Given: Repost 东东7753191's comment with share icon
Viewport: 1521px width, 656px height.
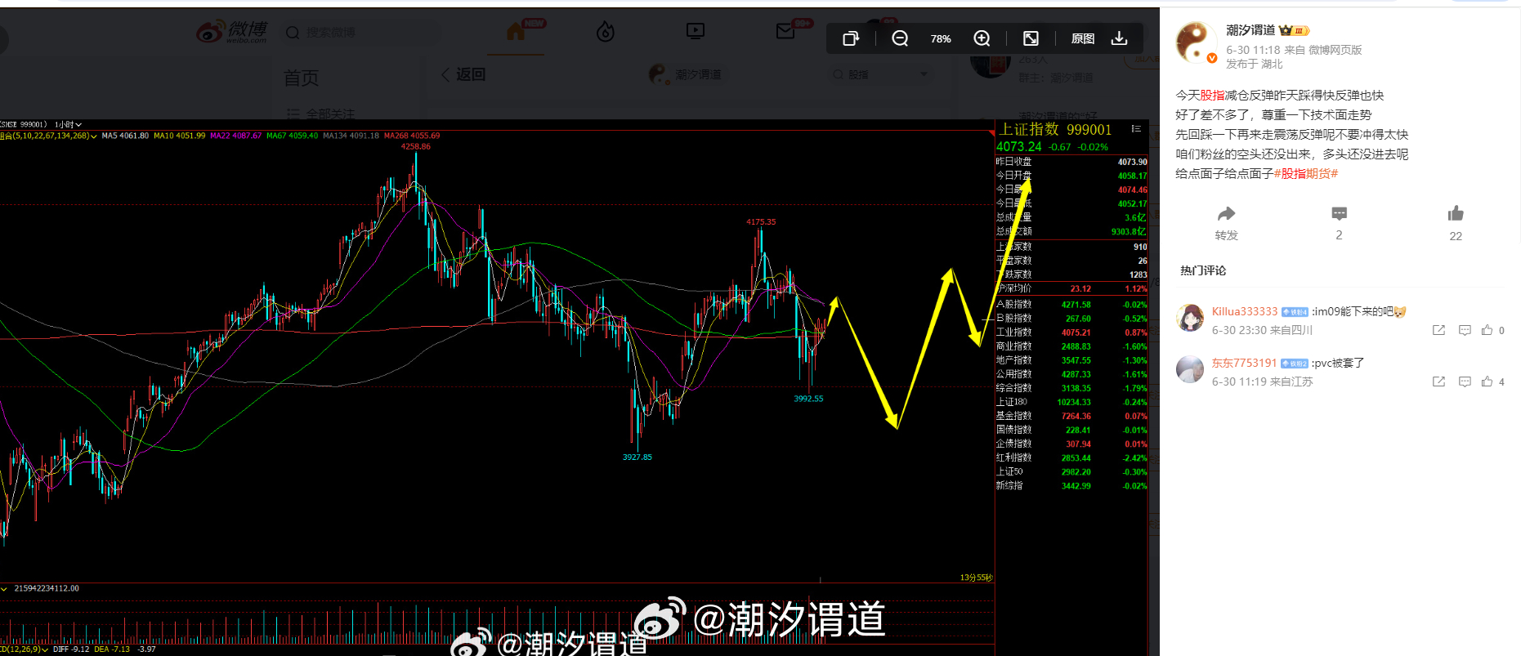Looking at the screenshot, I should point(1438,382).
